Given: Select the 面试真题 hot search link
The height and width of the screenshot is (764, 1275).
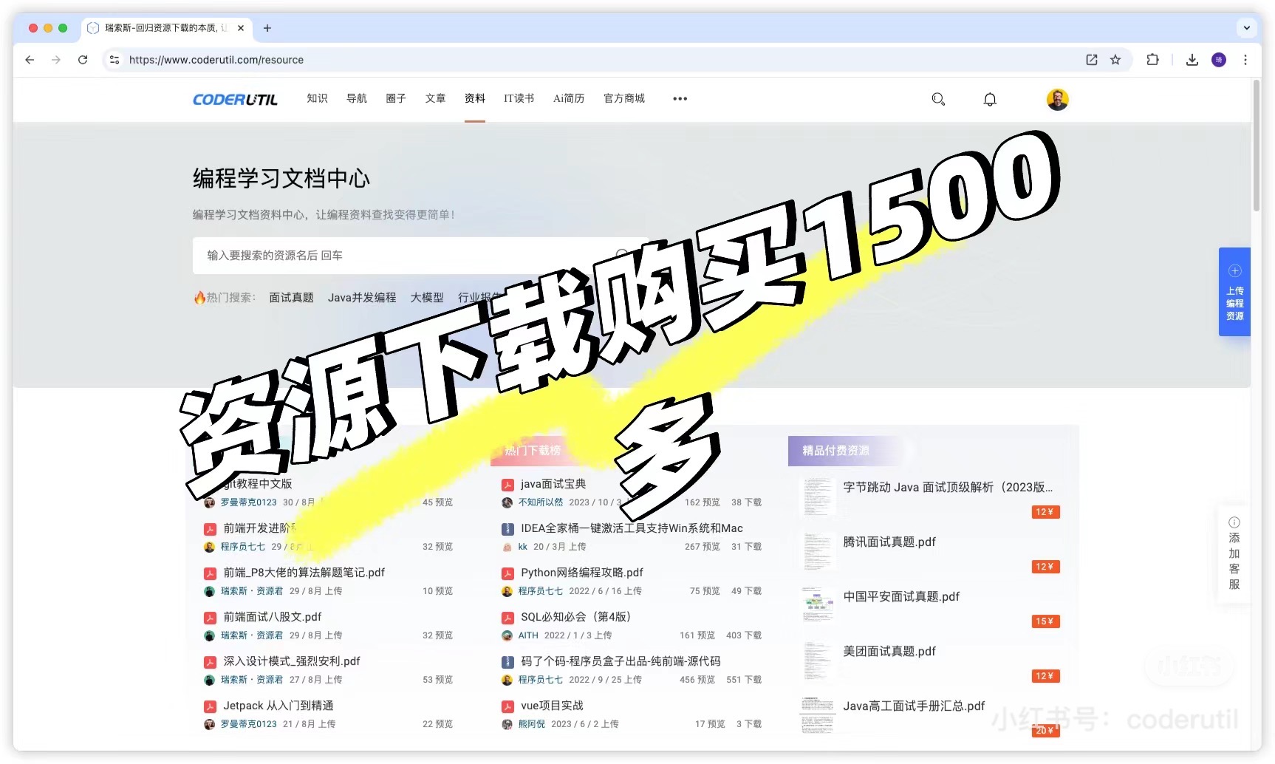Looking at the screenshot, I should tap(291, 298).
